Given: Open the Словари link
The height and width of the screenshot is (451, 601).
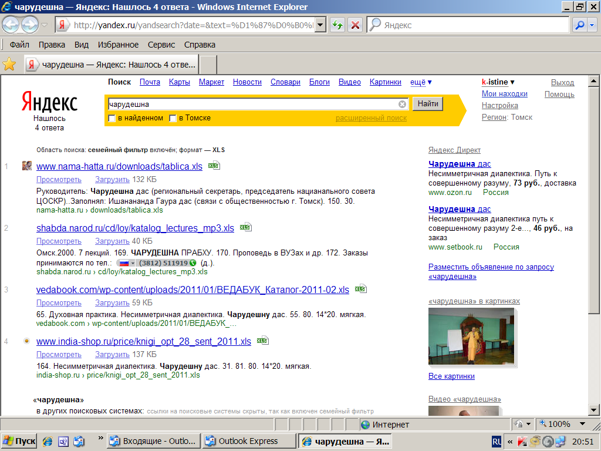Looking at the screenshot, I should [x=285, y=82].
